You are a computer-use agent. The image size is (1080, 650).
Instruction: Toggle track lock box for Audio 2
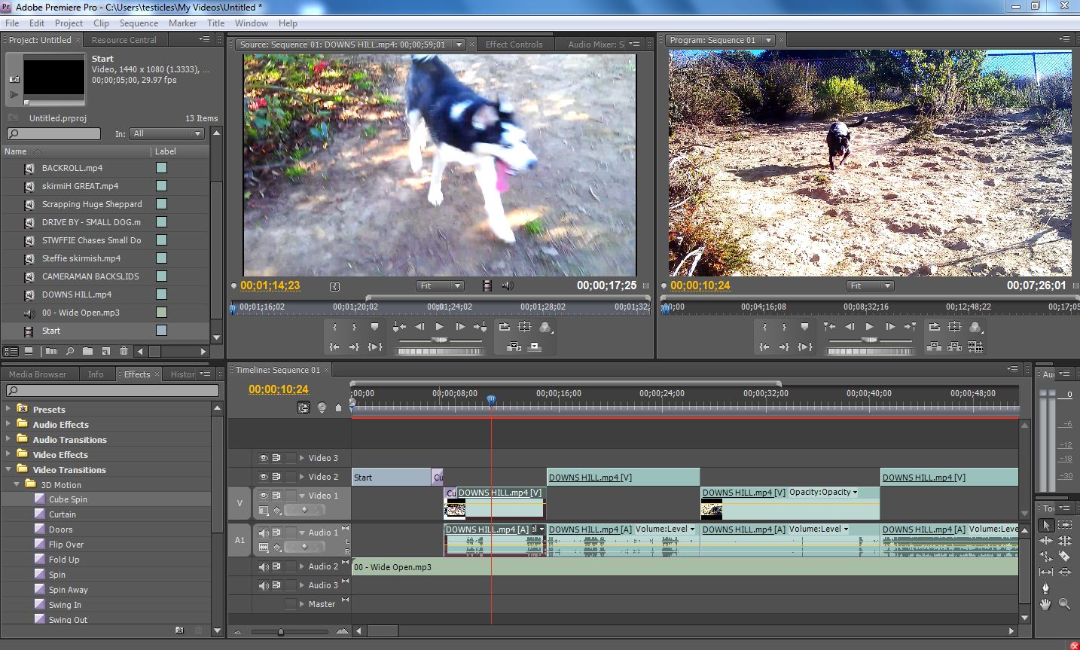coord(291,566)
